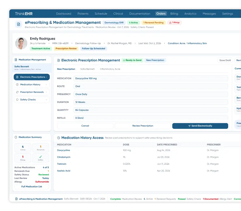Open the Billing section

[x=174, y=14]
